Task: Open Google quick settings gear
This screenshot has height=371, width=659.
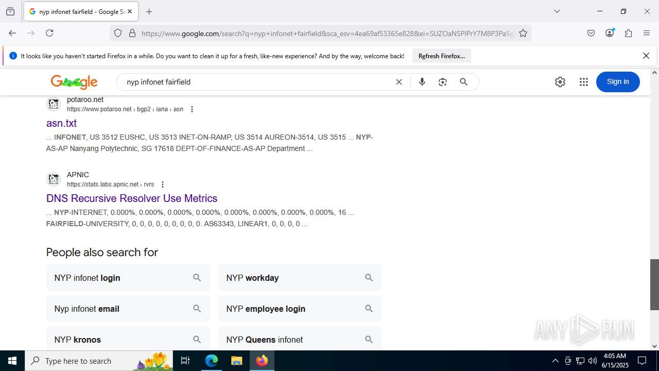Action: pos(560,82)
